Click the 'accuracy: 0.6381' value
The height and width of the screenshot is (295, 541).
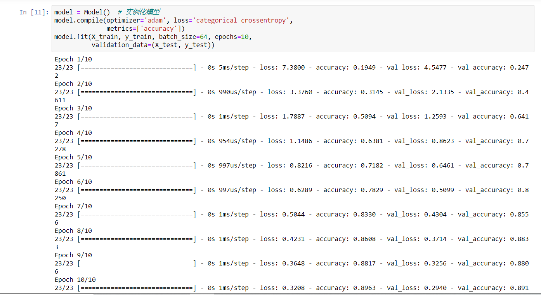353,141
